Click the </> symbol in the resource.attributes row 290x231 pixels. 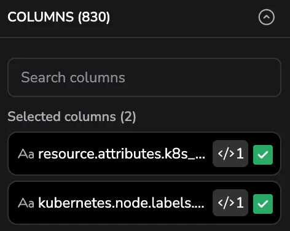(226, 154)
